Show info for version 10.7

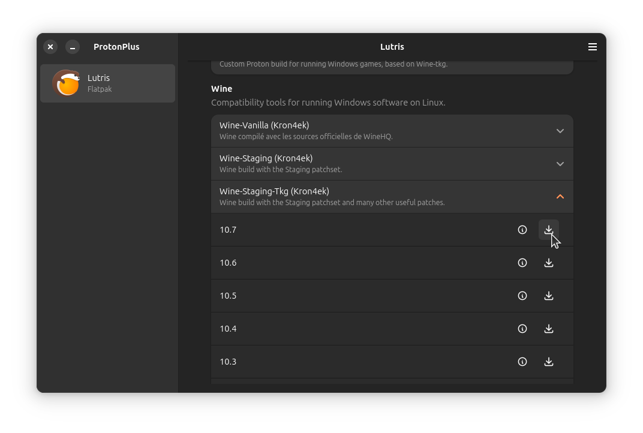[522, 230]
